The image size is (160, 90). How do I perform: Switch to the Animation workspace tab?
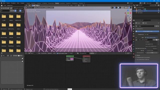coord(62,3)
